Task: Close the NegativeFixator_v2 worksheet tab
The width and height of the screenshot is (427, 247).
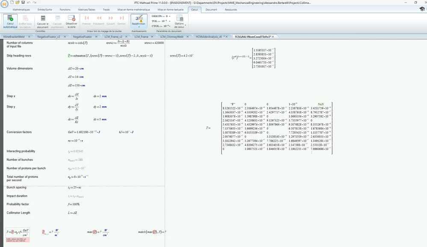Action: coord(65,37)
